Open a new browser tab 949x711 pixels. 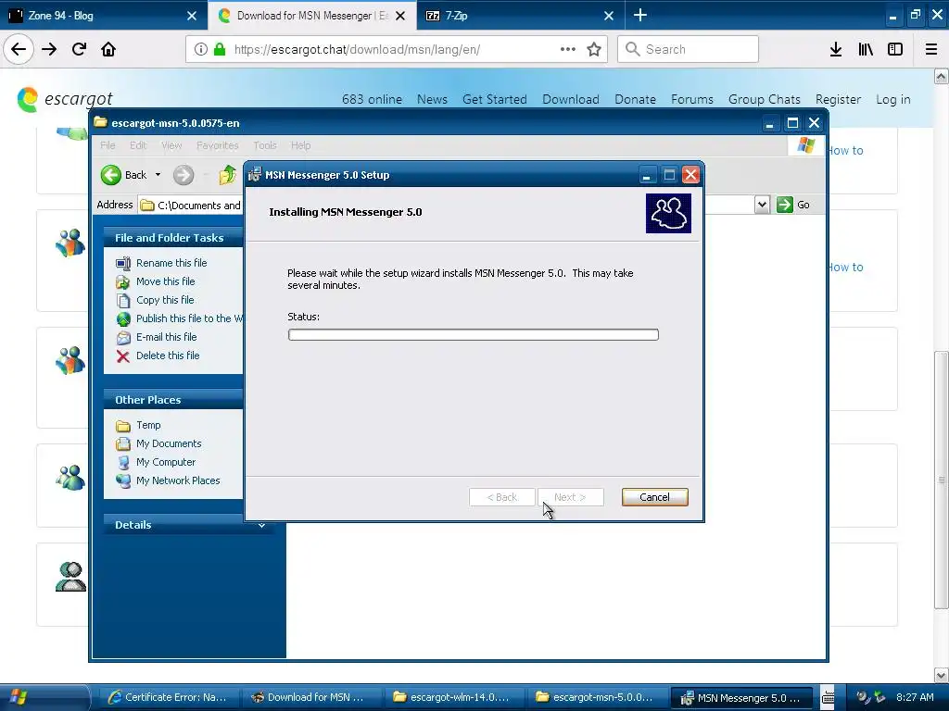[640, 15]
